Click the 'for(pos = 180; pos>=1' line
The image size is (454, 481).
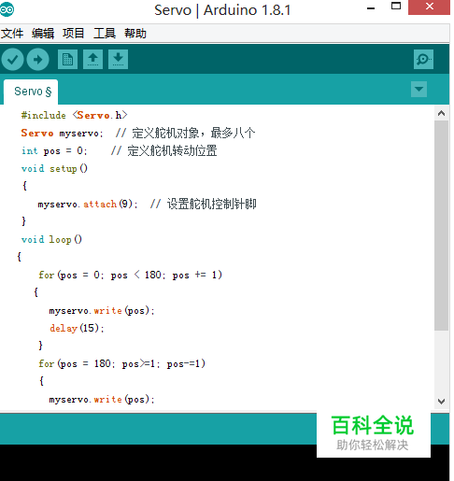click(x=121, y=363)
